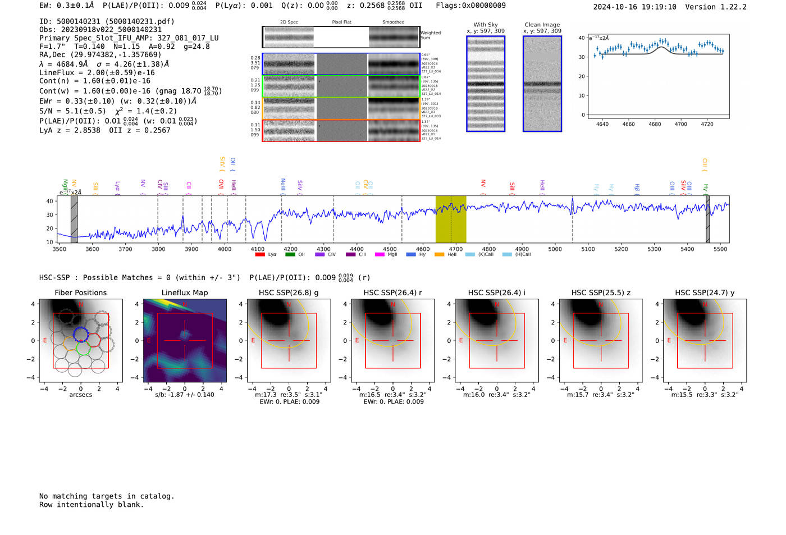Click the orange HeII legend swatch

[439, 254]
